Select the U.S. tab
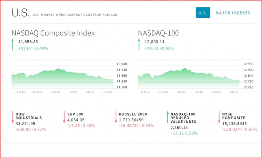 pos(203,13)
